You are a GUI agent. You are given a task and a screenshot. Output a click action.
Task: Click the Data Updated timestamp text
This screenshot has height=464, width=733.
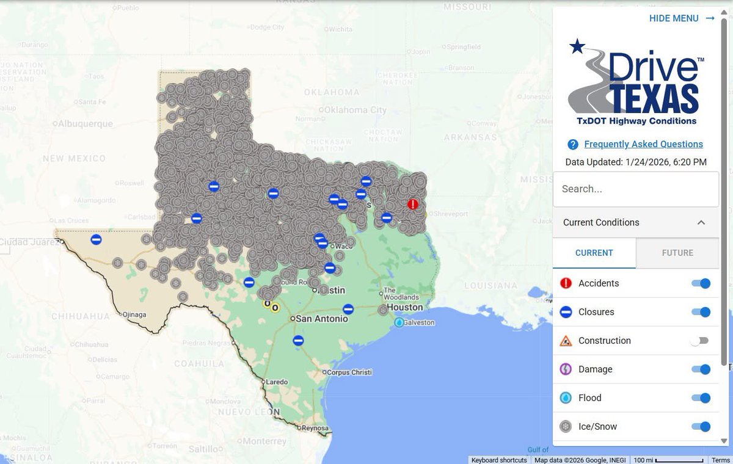pyautogui.click(x=636, y=162)
